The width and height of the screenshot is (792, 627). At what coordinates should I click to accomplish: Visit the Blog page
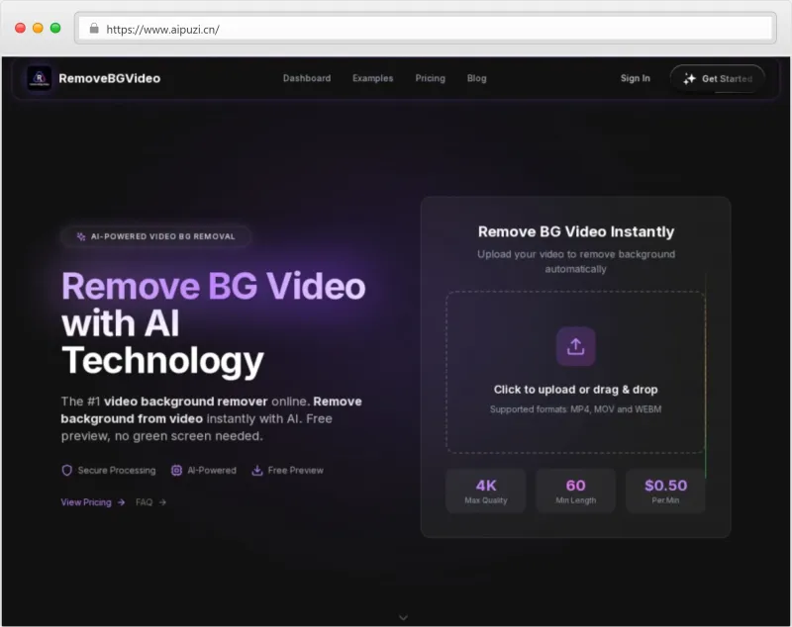(x=476, y=78)
